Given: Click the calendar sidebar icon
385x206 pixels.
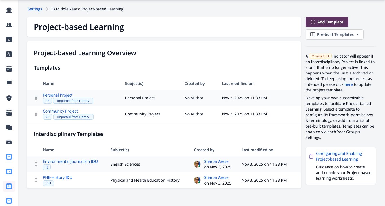Looking at the screenshot, I should pos(9,69).
